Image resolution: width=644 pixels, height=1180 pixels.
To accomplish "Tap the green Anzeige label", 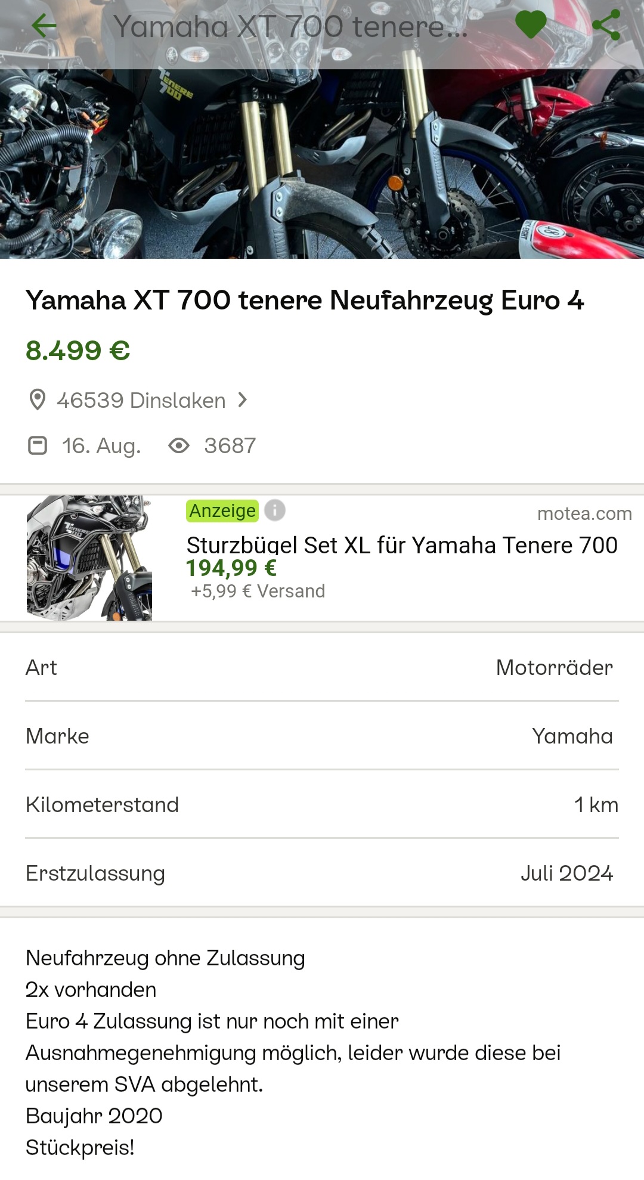I will pos(222,511).
